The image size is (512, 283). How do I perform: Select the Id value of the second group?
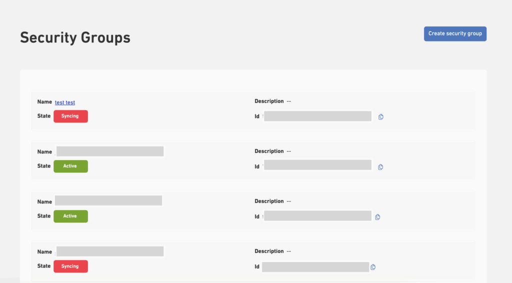coord(317,165)
